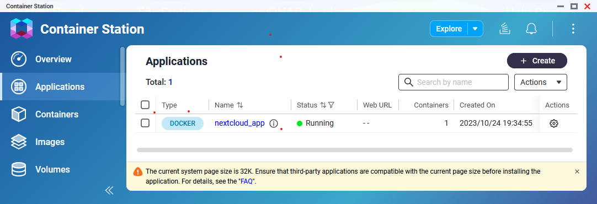Open the Containers cube icon

pyautogui.click(x=18, y=114)
